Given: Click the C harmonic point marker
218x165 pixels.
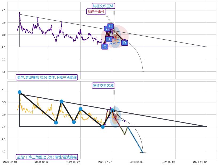Looking at the screenshot, I should point(110,26).
